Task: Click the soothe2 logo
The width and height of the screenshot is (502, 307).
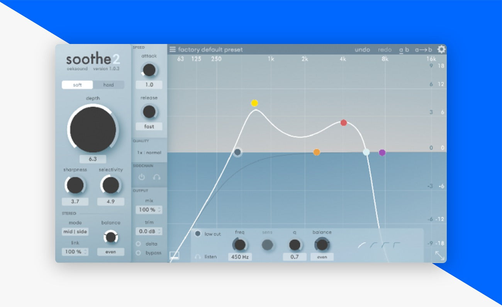Action: [x=93, y=59]
